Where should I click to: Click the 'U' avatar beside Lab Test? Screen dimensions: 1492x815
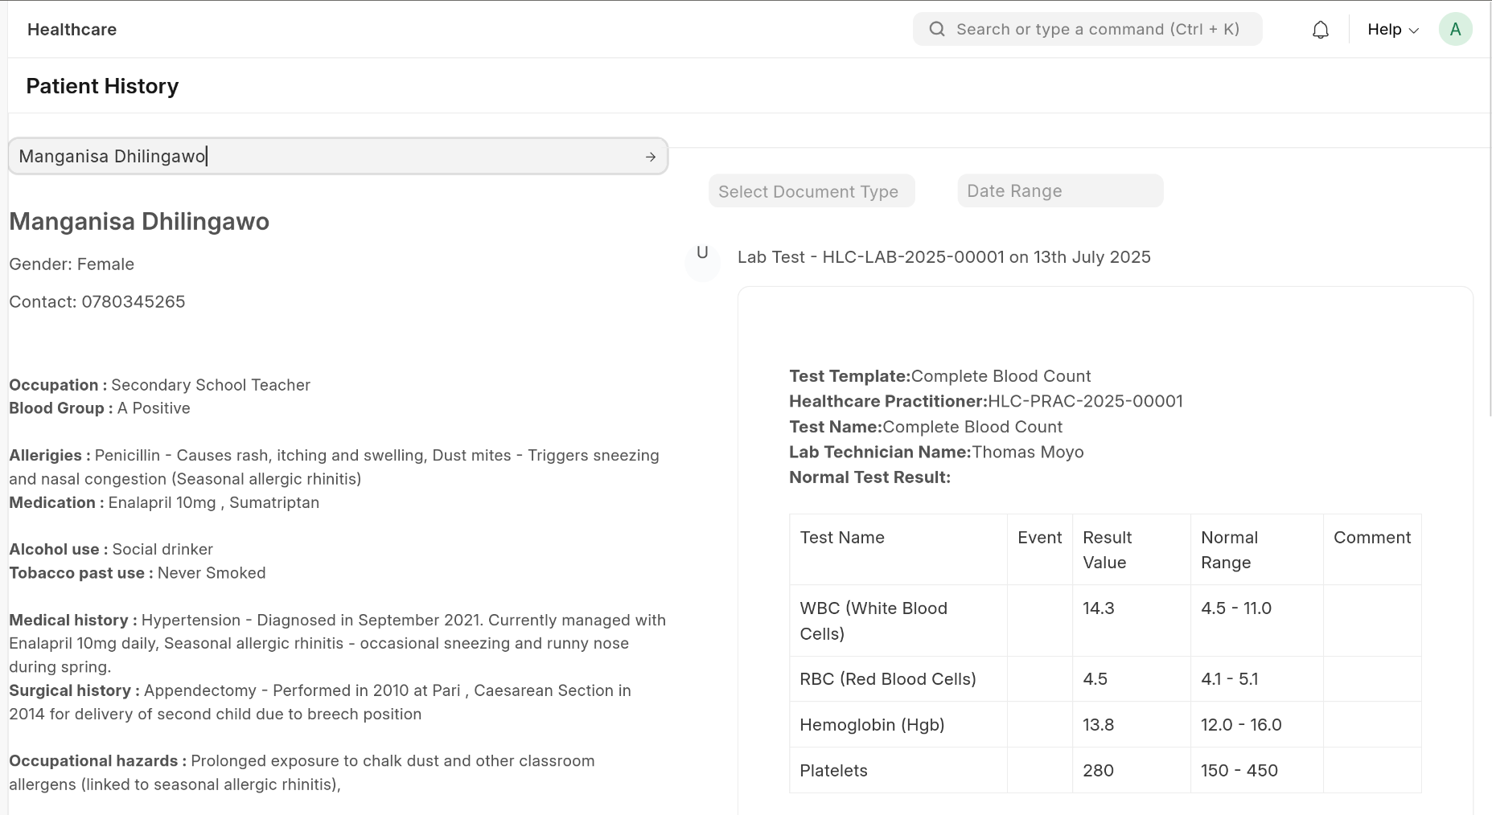click(x=702, y=254)
